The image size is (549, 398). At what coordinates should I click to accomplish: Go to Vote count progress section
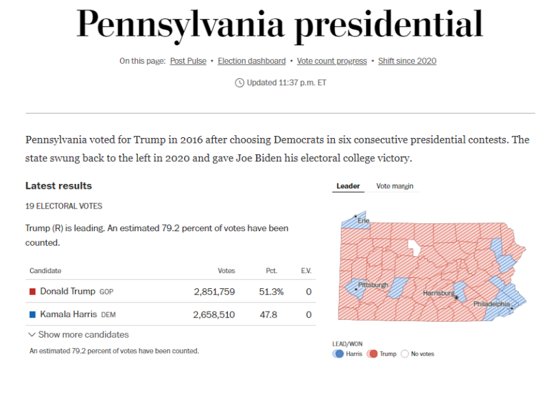331,61
